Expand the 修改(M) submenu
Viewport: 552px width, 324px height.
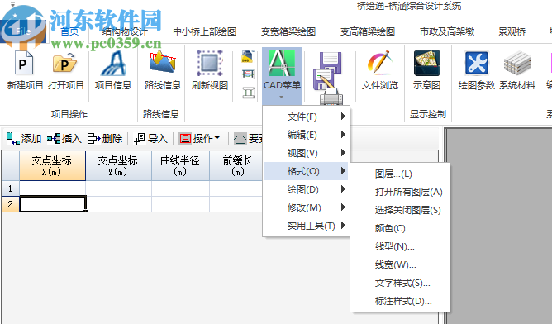306,207
